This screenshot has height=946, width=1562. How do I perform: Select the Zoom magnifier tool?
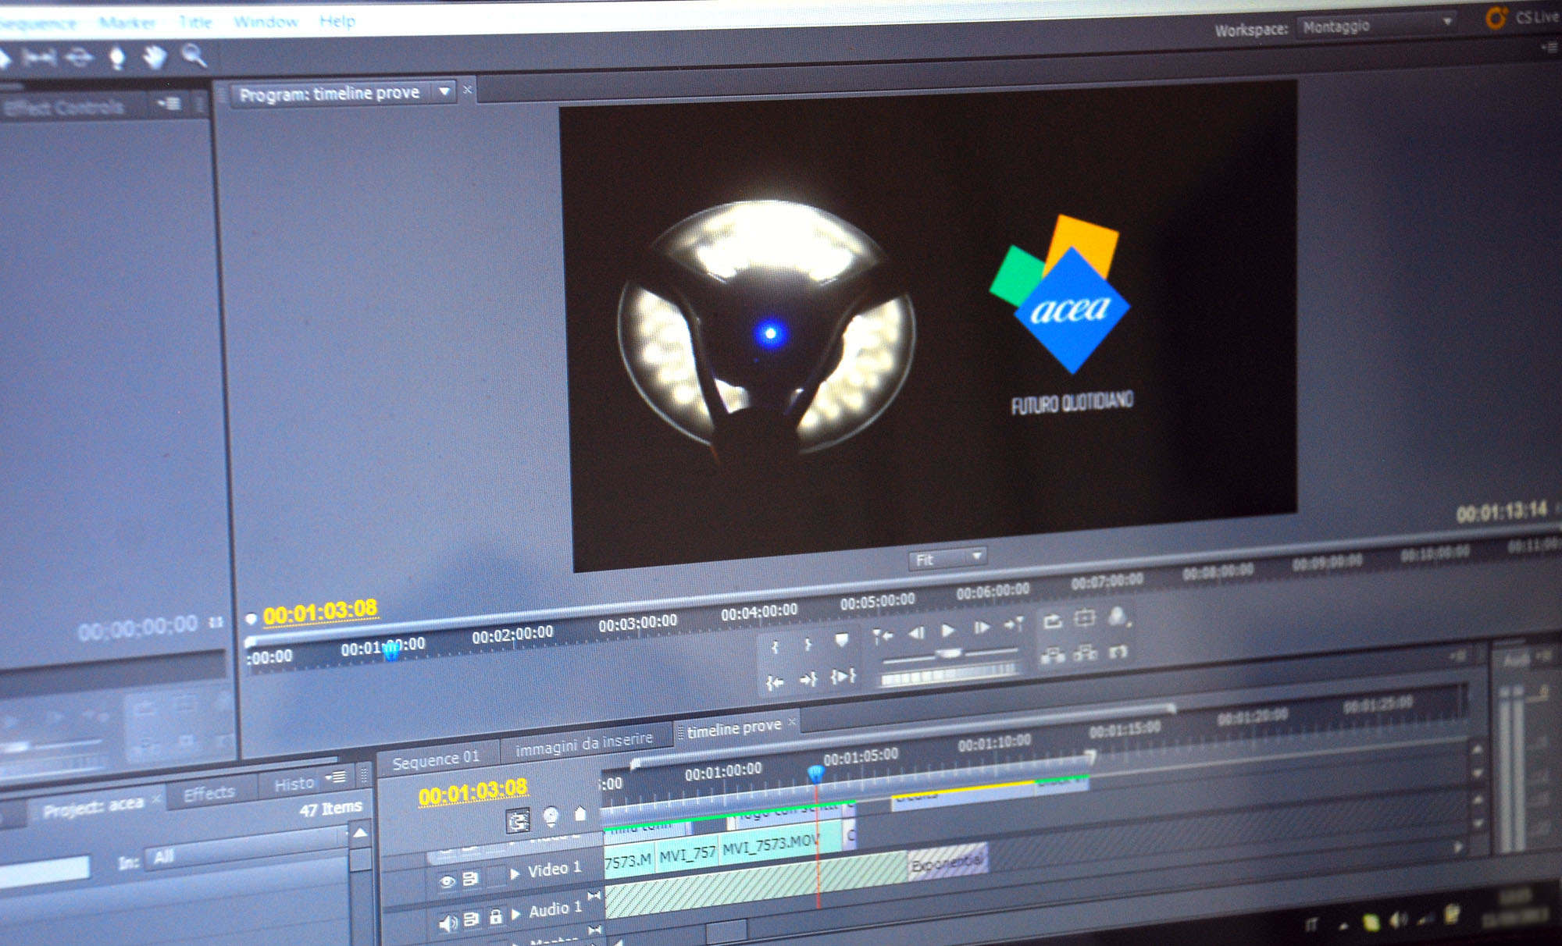pyautogui.click(x=193, y=55)
